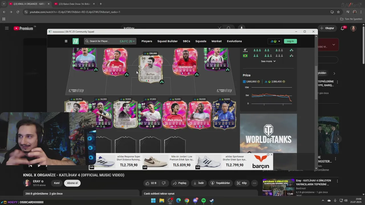Click the voice search microphone icon
Image resolution: width=365 pixels, height=205 pixels.
242,28
